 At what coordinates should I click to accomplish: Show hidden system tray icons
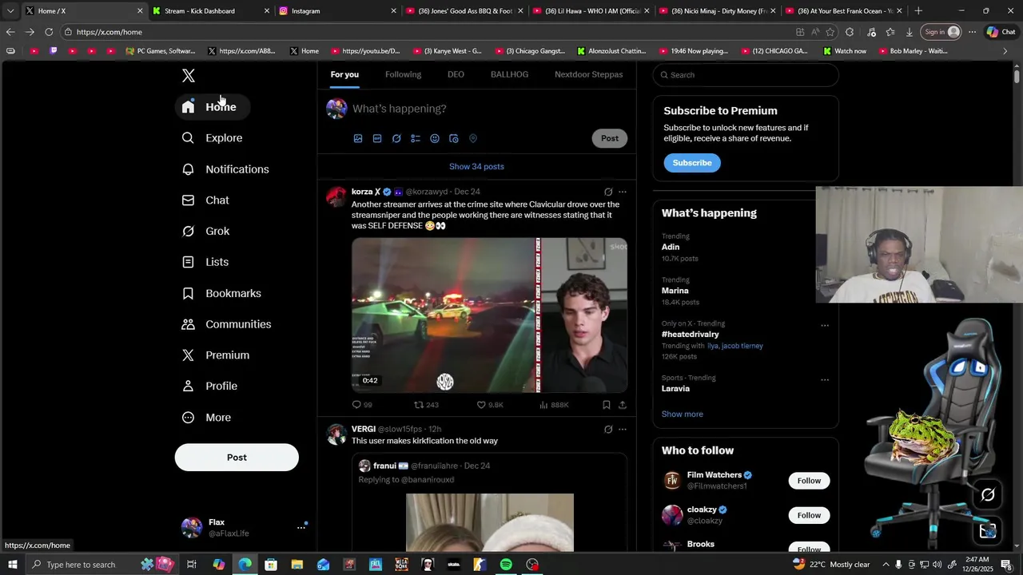click(x=886, y=565)
